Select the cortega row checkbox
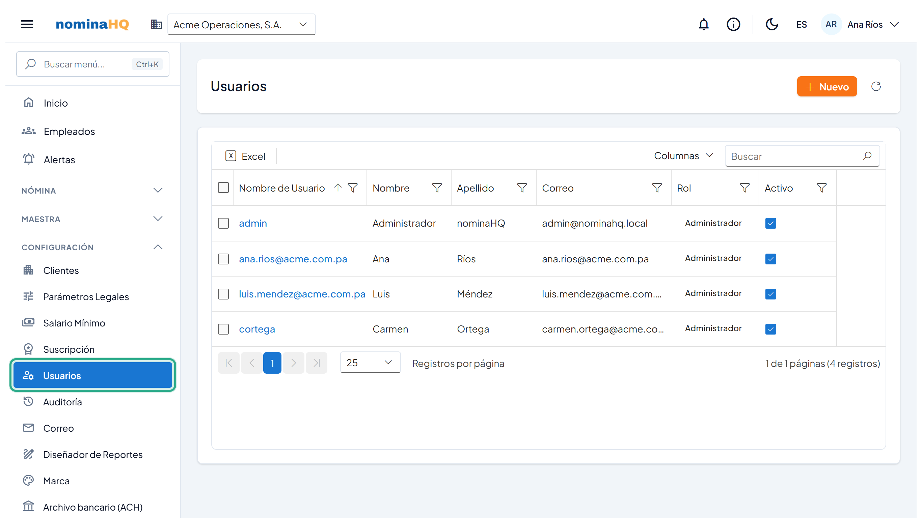The image size is (922, 518). pyautogui.click(x=223, y=329)
